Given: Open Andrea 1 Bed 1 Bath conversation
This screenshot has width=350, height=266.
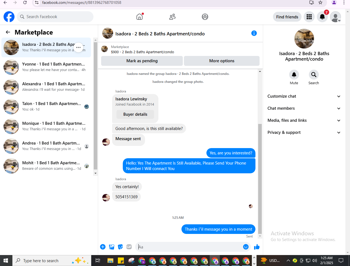Looking at the screenshot, I should click(x=46, y=146).
